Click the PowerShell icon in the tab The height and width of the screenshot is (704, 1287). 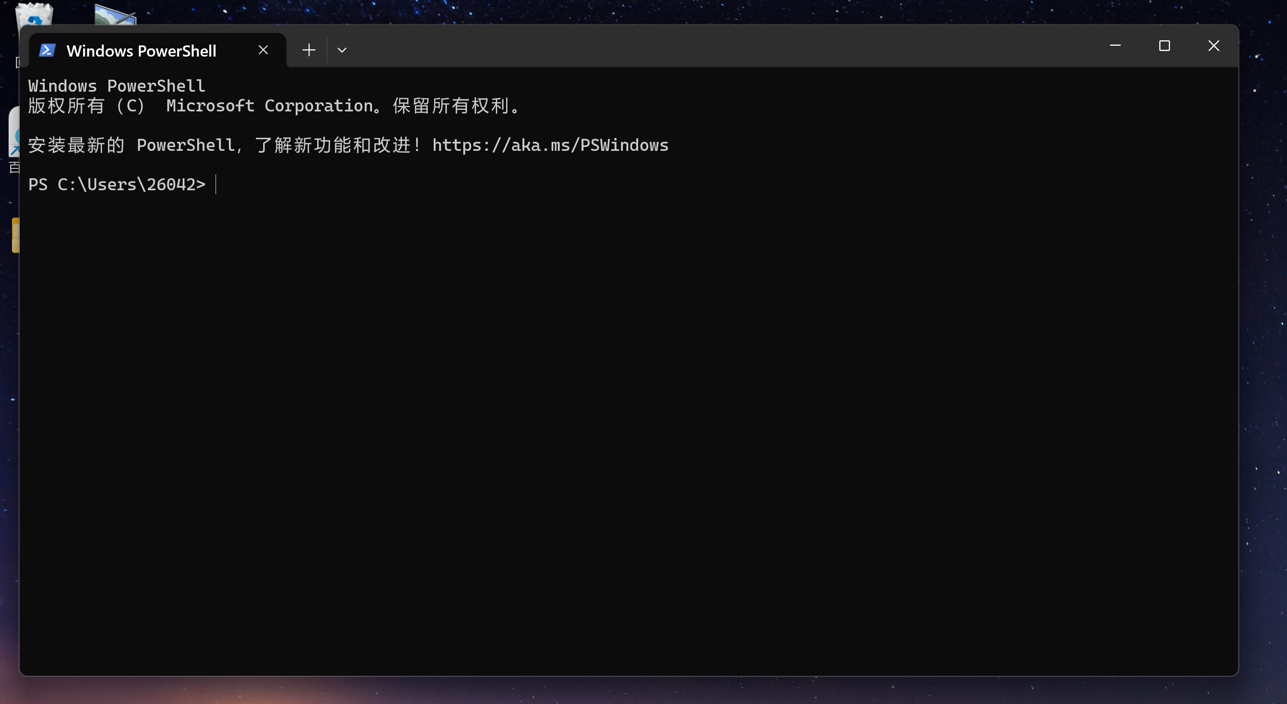tap(47, 50)
